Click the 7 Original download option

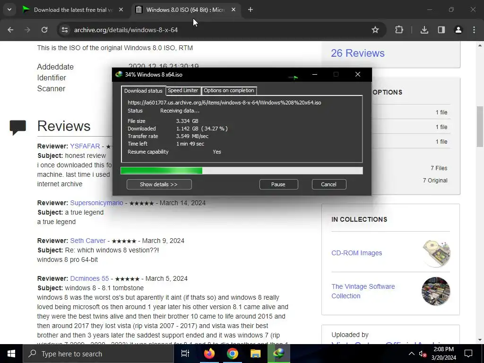pyautogui.click(x=435, y=181)
